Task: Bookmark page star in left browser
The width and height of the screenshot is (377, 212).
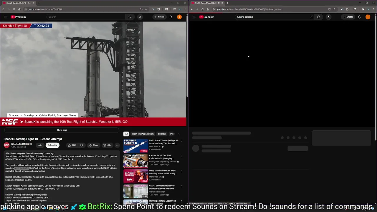Action: (x=146, y=9)
